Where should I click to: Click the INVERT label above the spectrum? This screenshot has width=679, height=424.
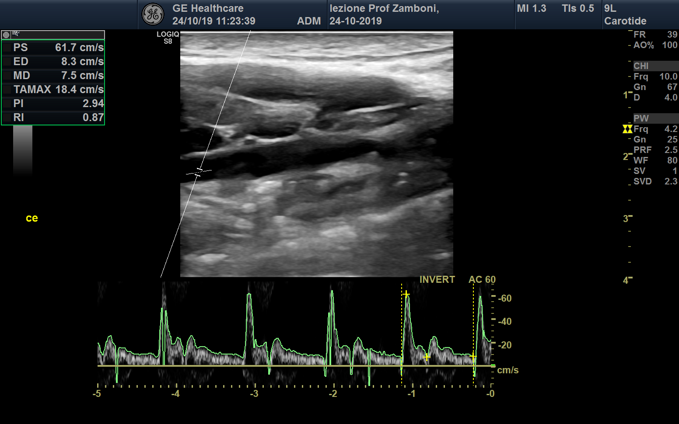pos(437,280)
